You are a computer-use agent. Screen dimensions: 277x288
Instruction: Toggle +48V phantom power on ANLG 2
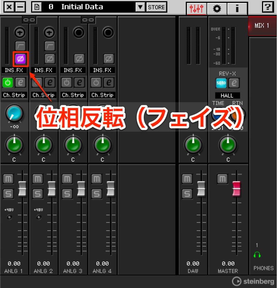pyautogui.click(x=39, y=217)
